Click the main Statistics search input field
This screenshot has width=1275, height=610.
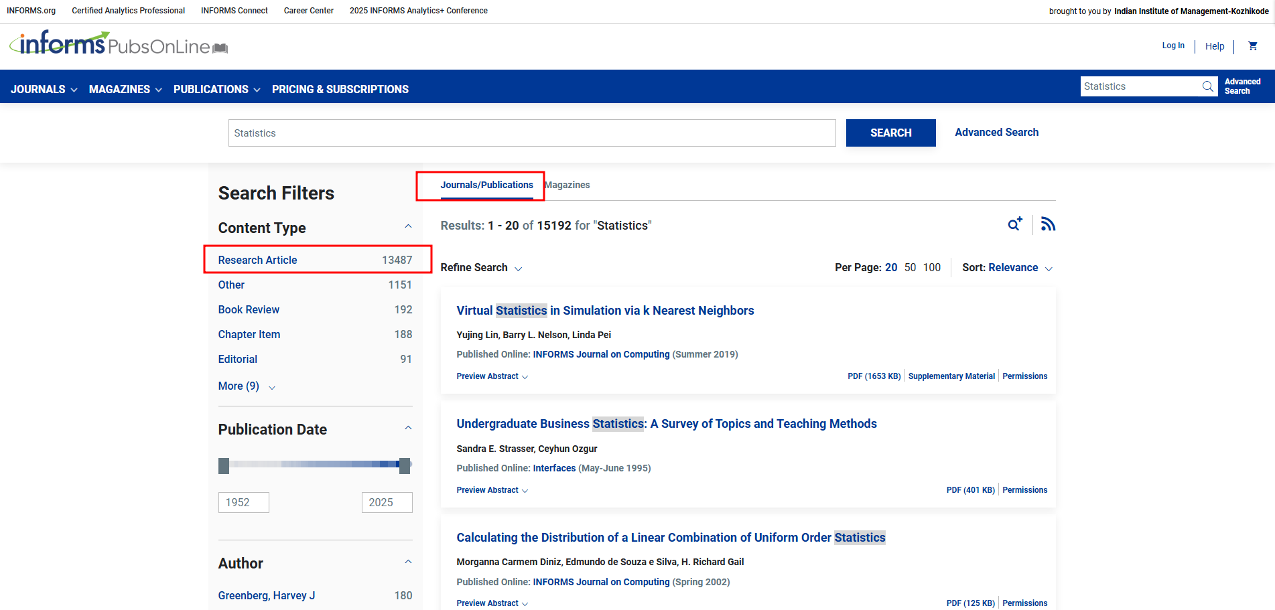531,133
